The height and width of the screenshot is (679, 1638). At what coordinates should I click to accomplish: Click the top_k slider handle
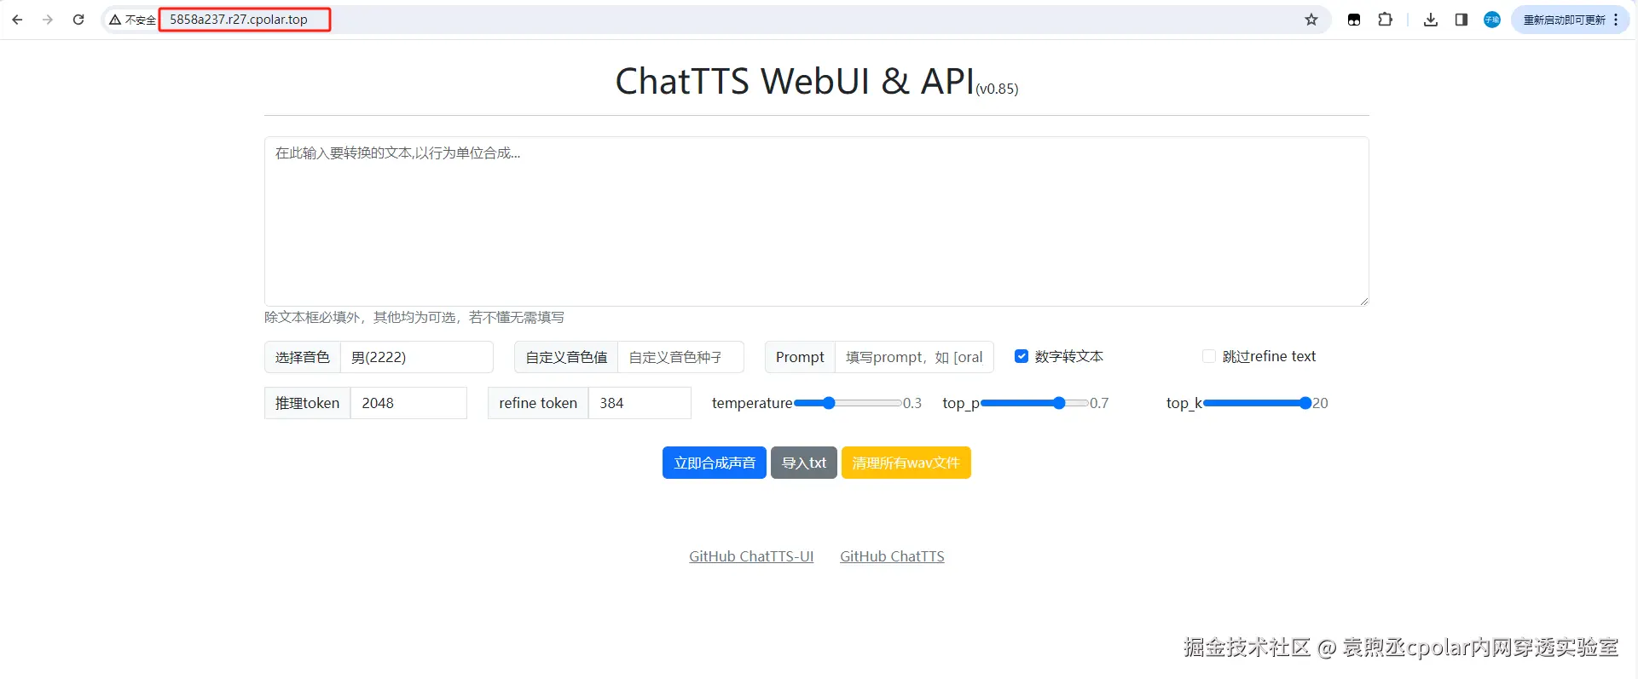pos(1305,403)
